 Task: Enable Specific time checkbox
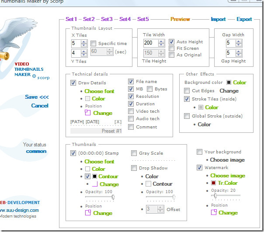(93, 43)
